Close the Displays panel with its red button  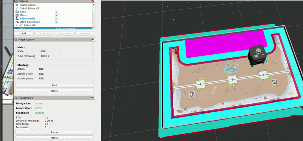pos(93,1)
